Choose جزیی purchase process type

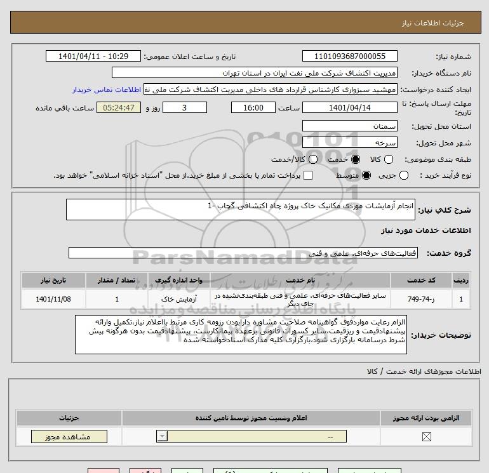point(403,175)
